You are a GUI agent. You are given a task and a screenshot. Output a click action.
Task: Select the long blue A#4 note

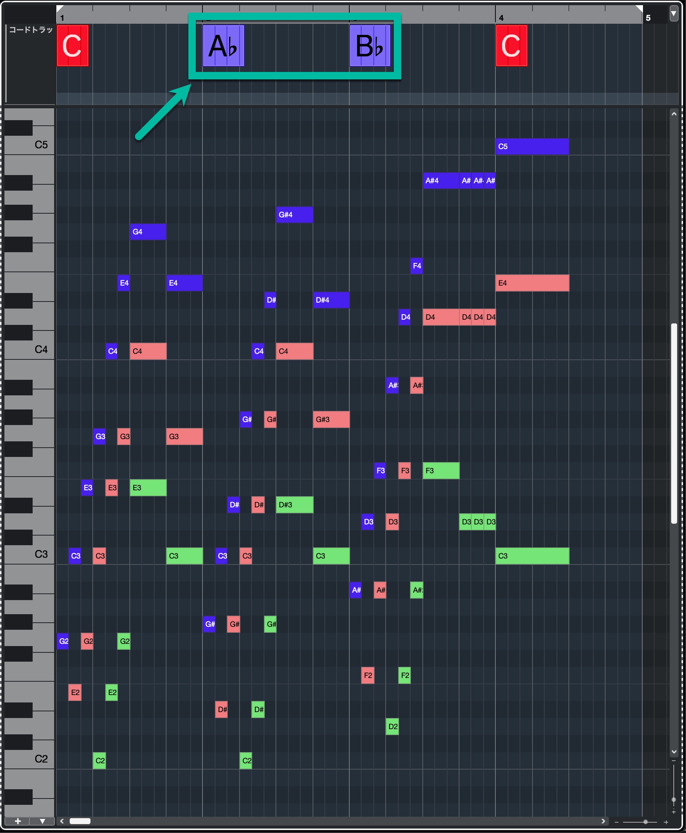[441, 181]
